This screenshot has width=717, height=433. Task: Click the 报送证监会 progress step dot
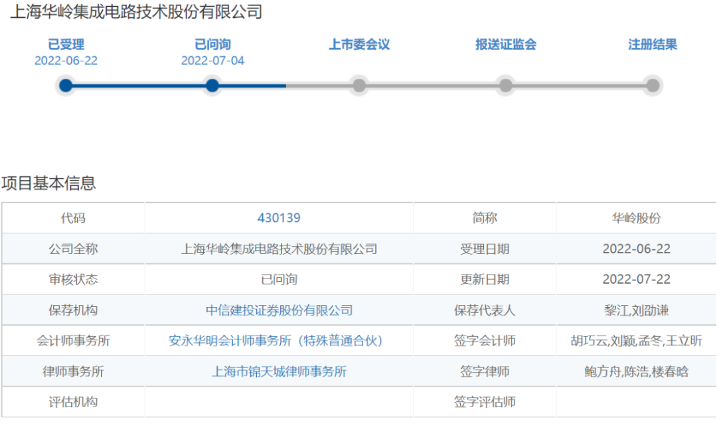506,86
